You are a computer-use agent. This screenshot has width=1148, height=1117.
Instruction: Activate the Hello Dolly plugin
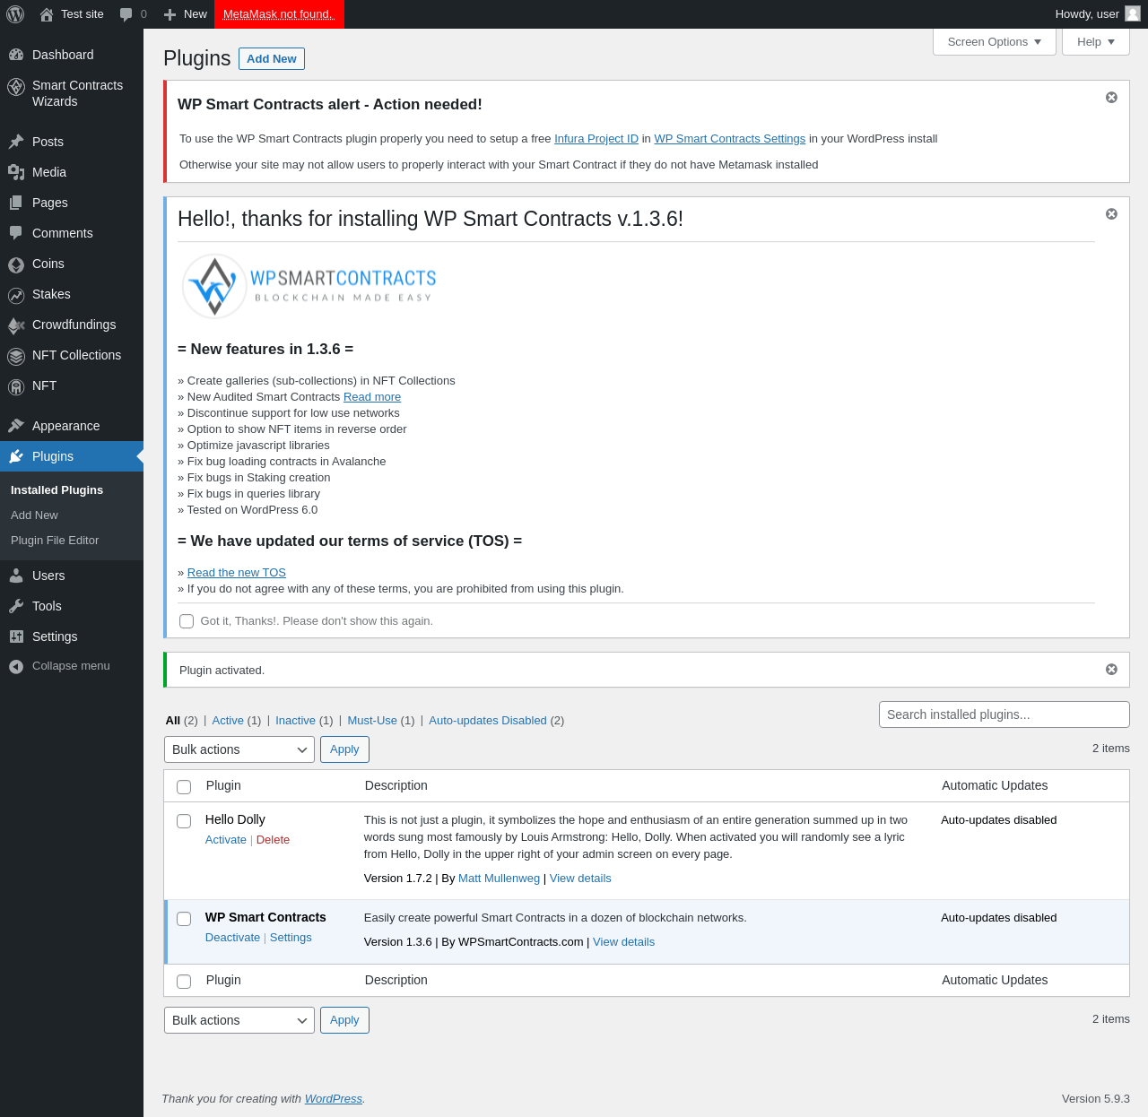tap(226, 840)
